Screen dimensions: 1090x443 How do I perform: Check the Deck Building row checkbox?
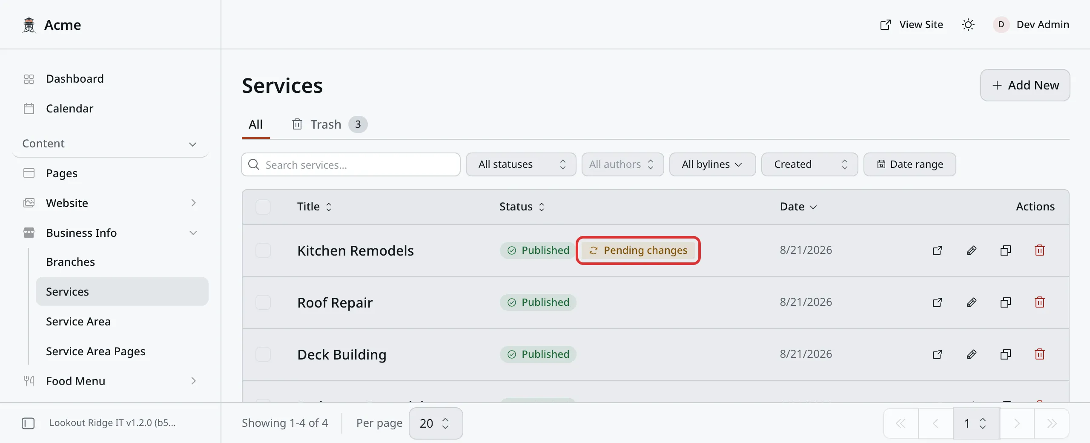(x=263, y=354)
